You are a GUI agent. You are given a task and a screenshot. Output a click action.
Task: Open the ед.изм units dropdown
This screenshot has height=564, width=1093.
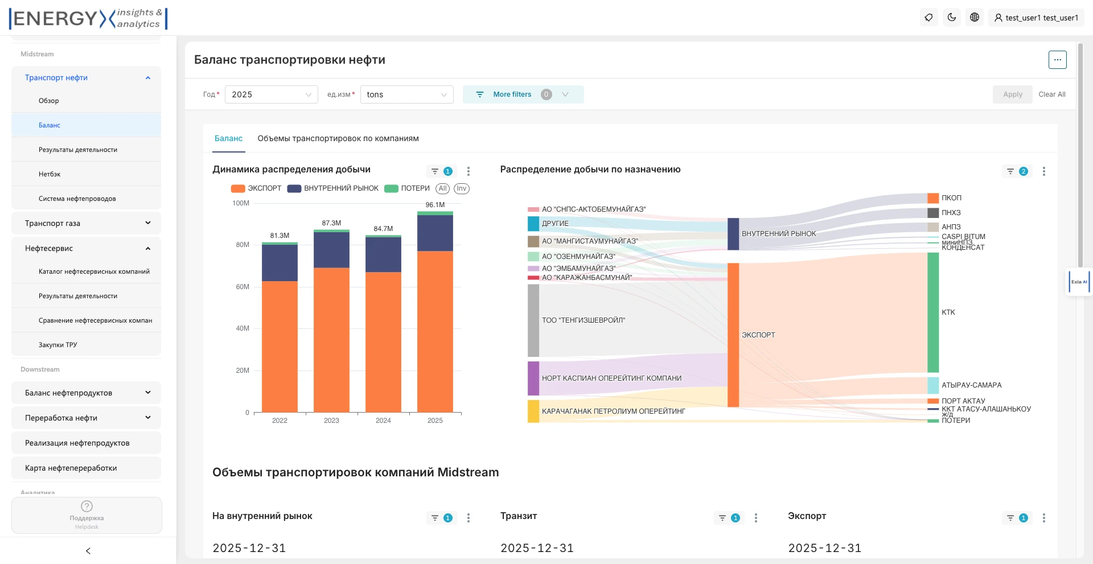click(407, 94)
